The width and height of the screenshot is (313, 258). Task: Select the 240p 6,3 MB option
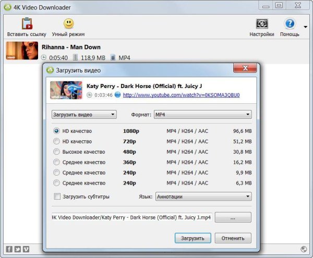[x=56, y=183]
